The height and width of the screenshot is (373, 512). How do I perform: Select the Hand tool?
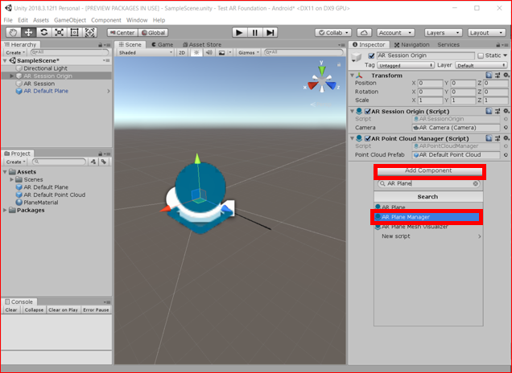click(14, 33)
